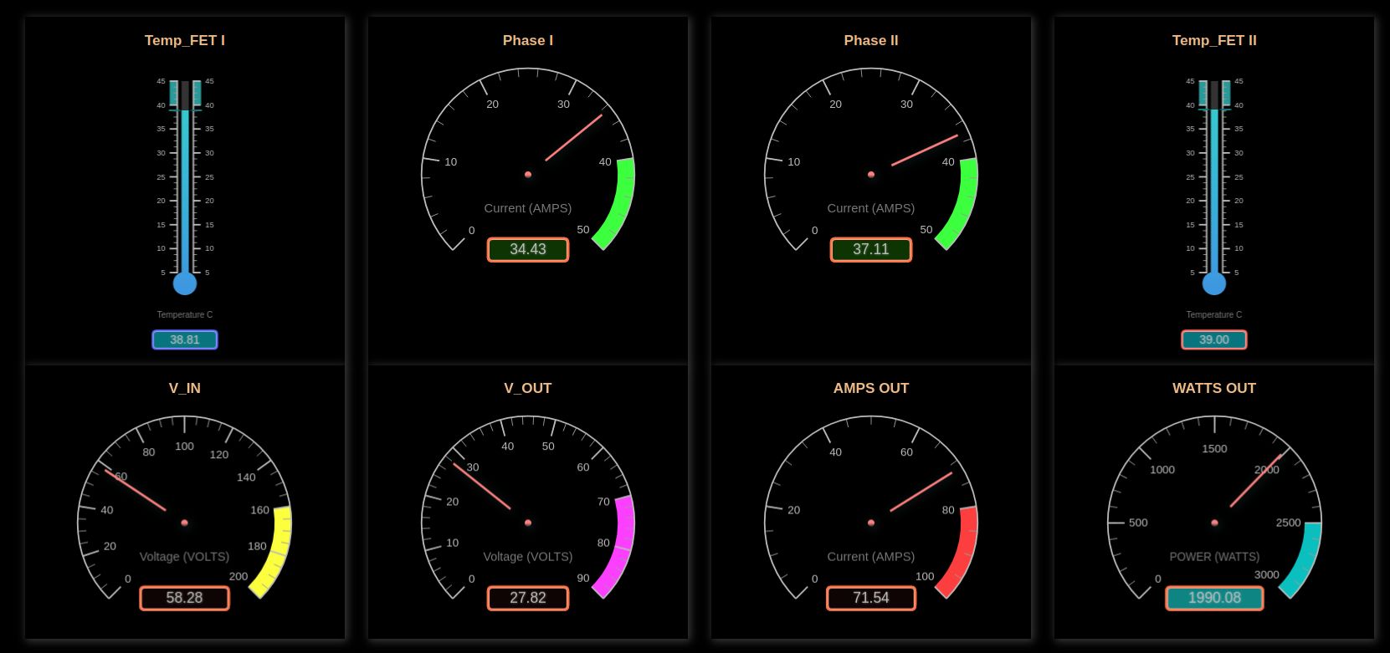
Task: Click the Current (AMPS) label in AMPS OUT
Action: point(871,556)
